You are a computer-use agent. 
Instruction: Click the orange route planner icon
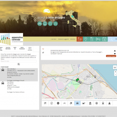click(80, 39)
